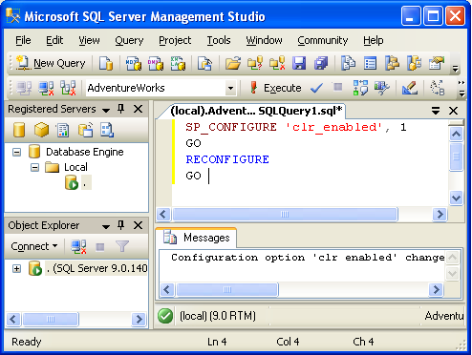The width and height of the screenshot is (472, 355).
Task: Open the active files dropdown arrow
Action: [436, 111]
